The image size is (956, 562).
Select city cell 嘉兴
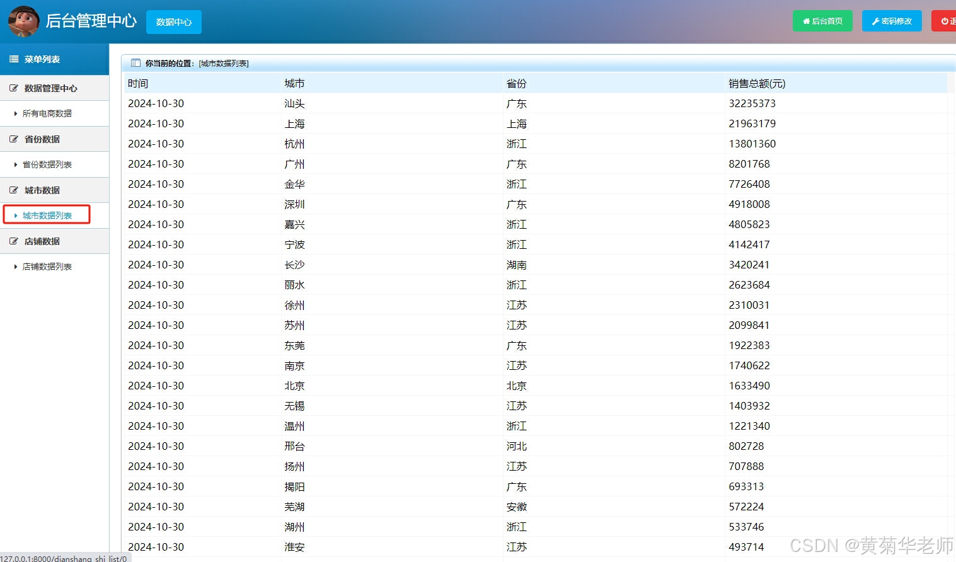click(294, 224)
